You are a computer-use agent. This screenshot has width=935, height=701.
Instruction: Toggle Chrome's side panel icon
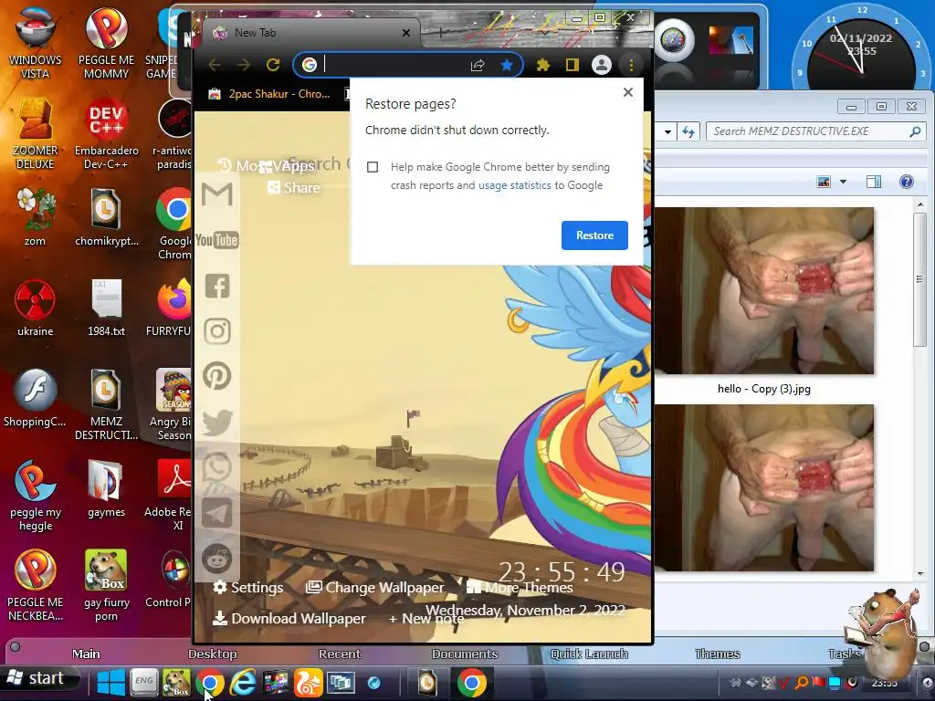[x=573, y=65]
